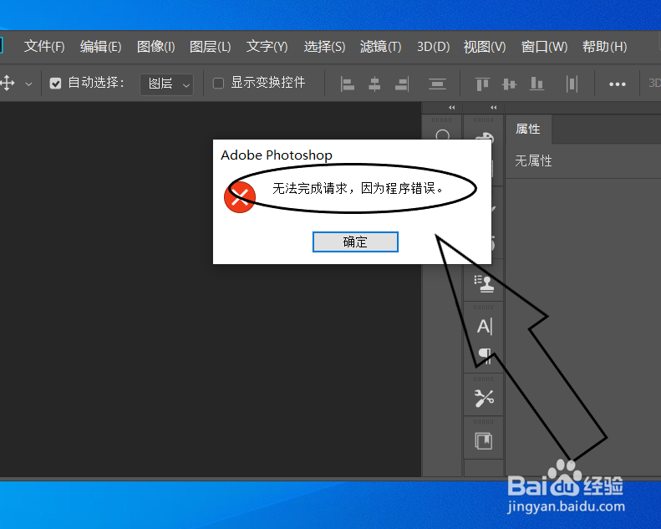Open the 3D(D) menu
Image resolution: width=661 pixels, height=529 pixels.
(x=434, y=46)
